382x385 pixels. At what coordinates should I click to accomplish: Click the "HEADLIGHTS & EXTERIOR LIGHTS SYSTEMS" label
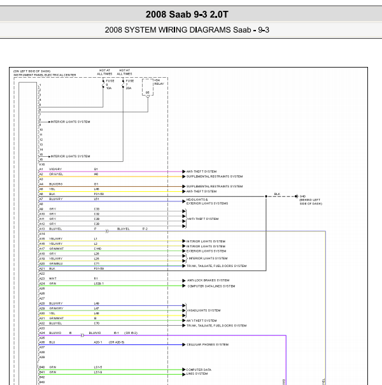(x=207, y=201)
